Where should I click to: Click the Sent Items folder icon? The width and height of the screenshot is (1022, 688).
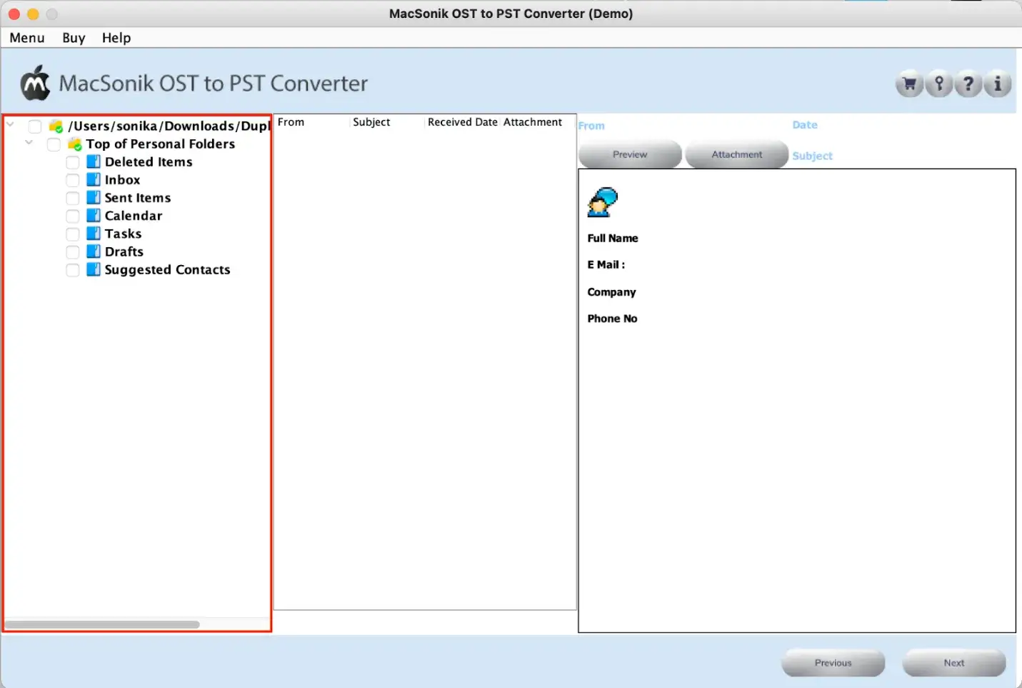click(x=94, y=198)
